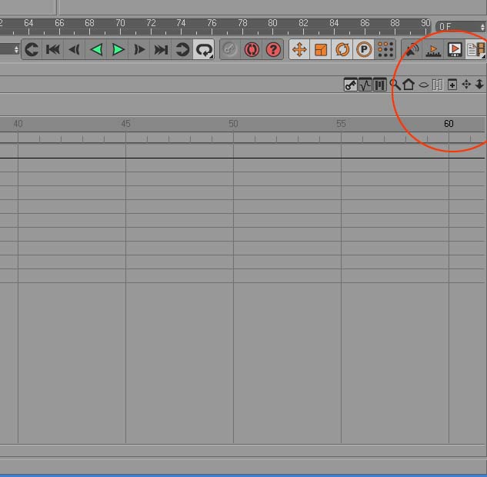Step forward one frame

coord(139,49)
